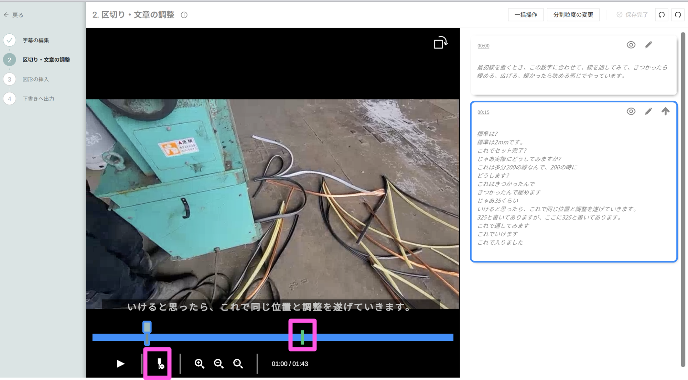Screen dimensions: 688x380
Task: Zoom out of the timeline
Action: (x=218, y=364)
